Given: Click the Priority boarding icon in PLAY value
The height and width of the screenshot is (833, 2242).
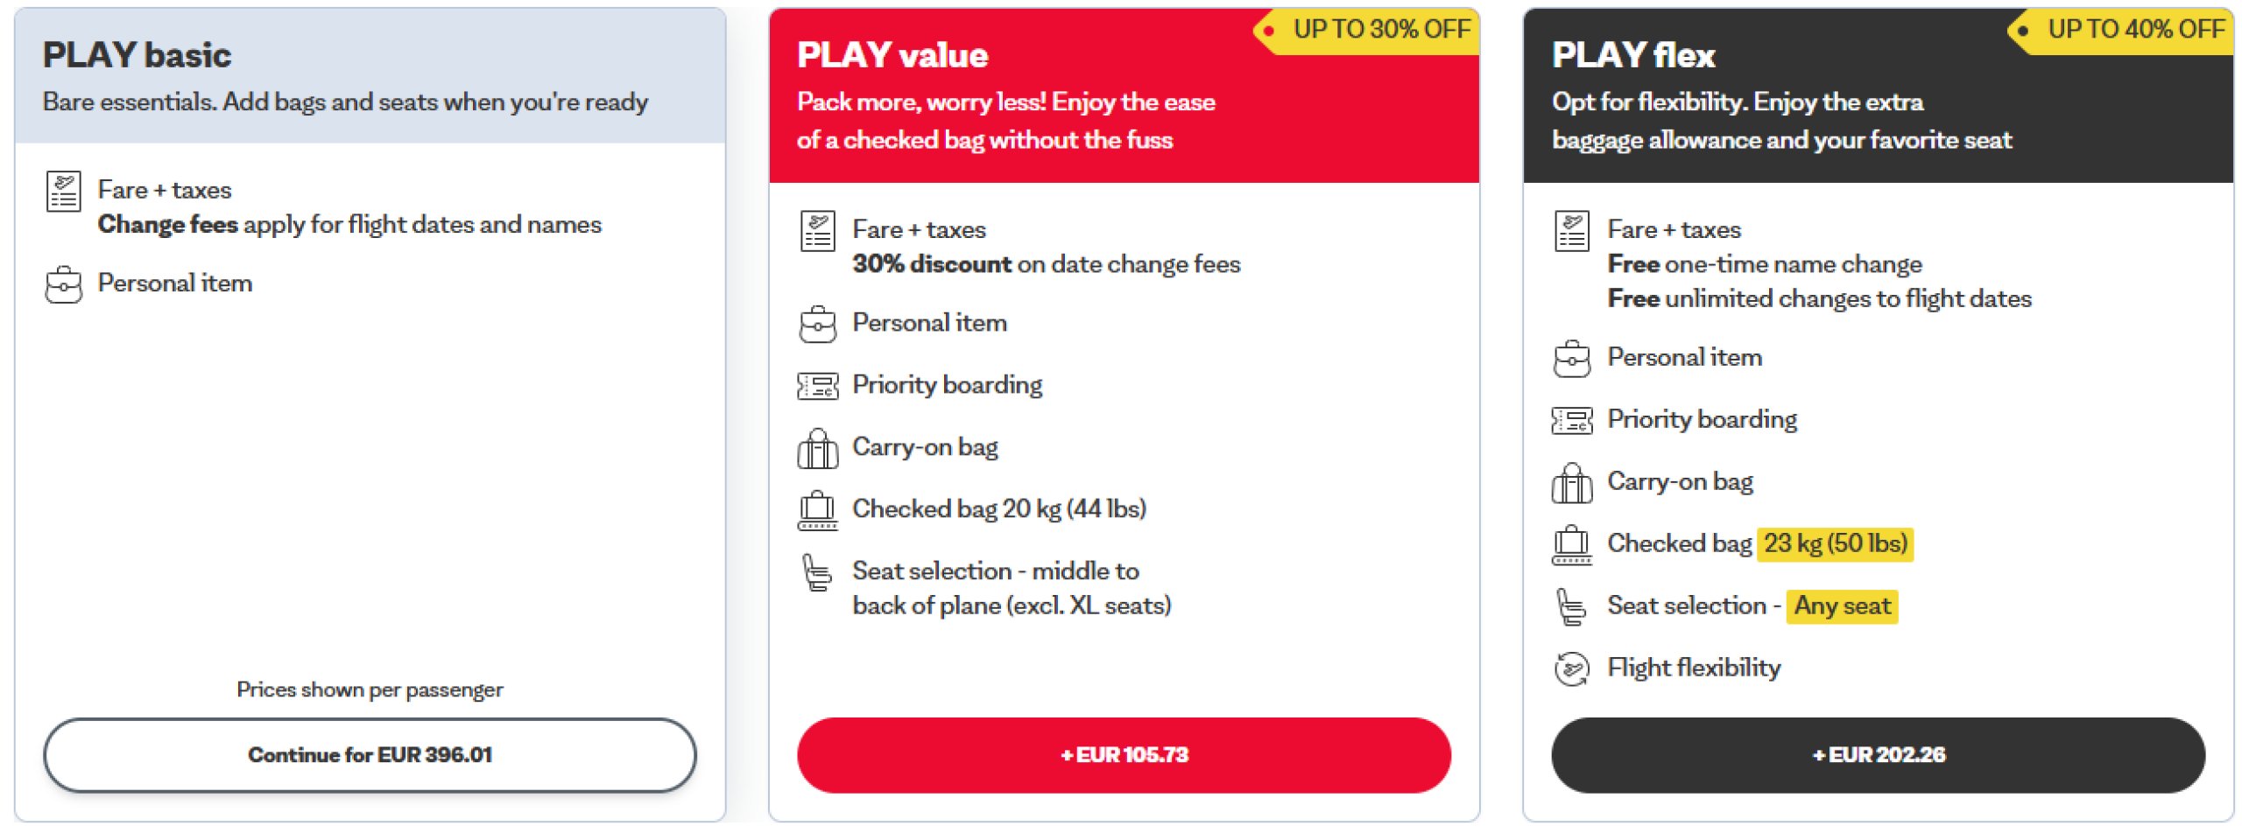Looking at the screenshot, I should [x=817, y=386].
